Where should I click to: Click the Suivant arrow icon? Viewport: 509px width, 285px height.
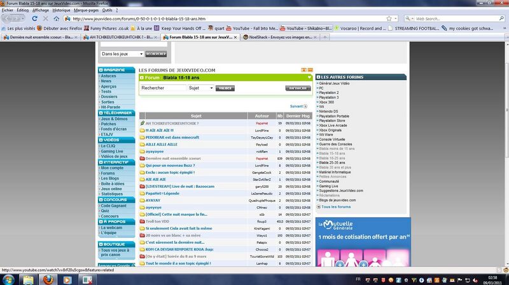tap(306, 106)
